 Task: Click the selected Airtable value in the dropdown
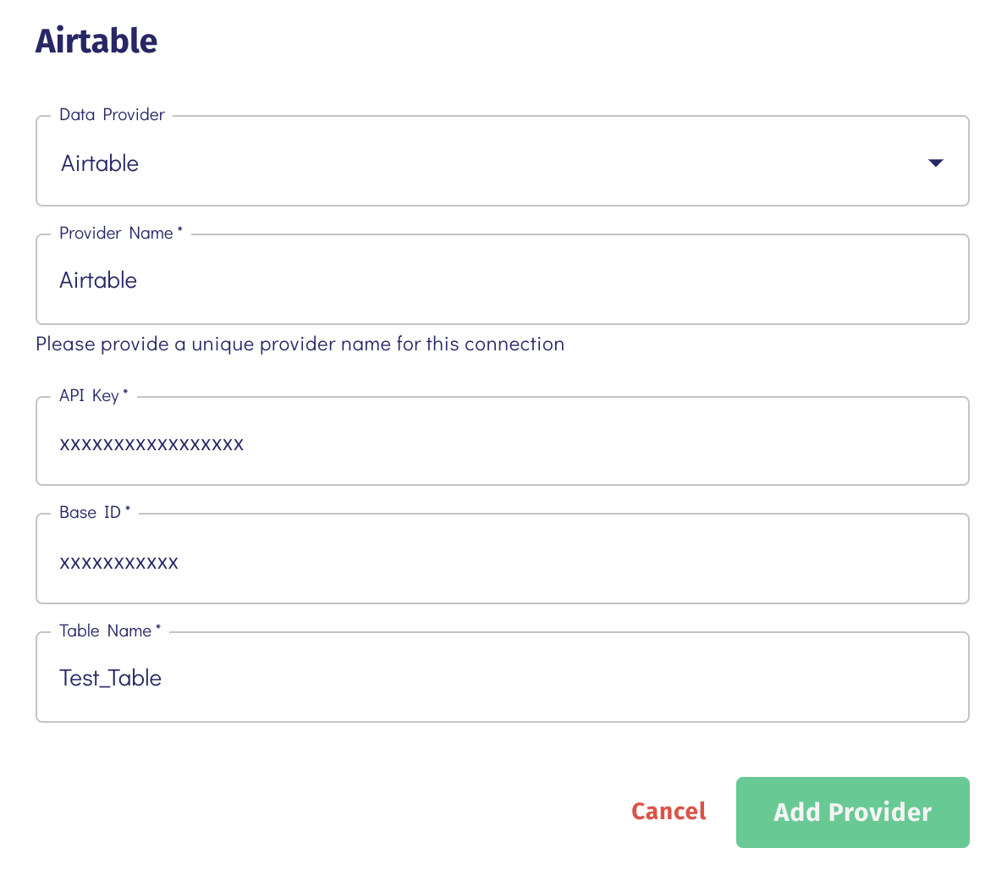[x=100, y=163]
